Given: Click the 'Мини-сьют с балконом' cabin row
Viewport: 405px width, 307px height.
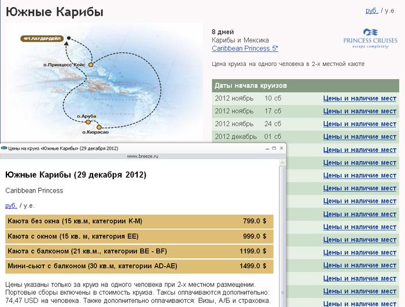Looking at the screenshot, I should (x=139, y=266).
